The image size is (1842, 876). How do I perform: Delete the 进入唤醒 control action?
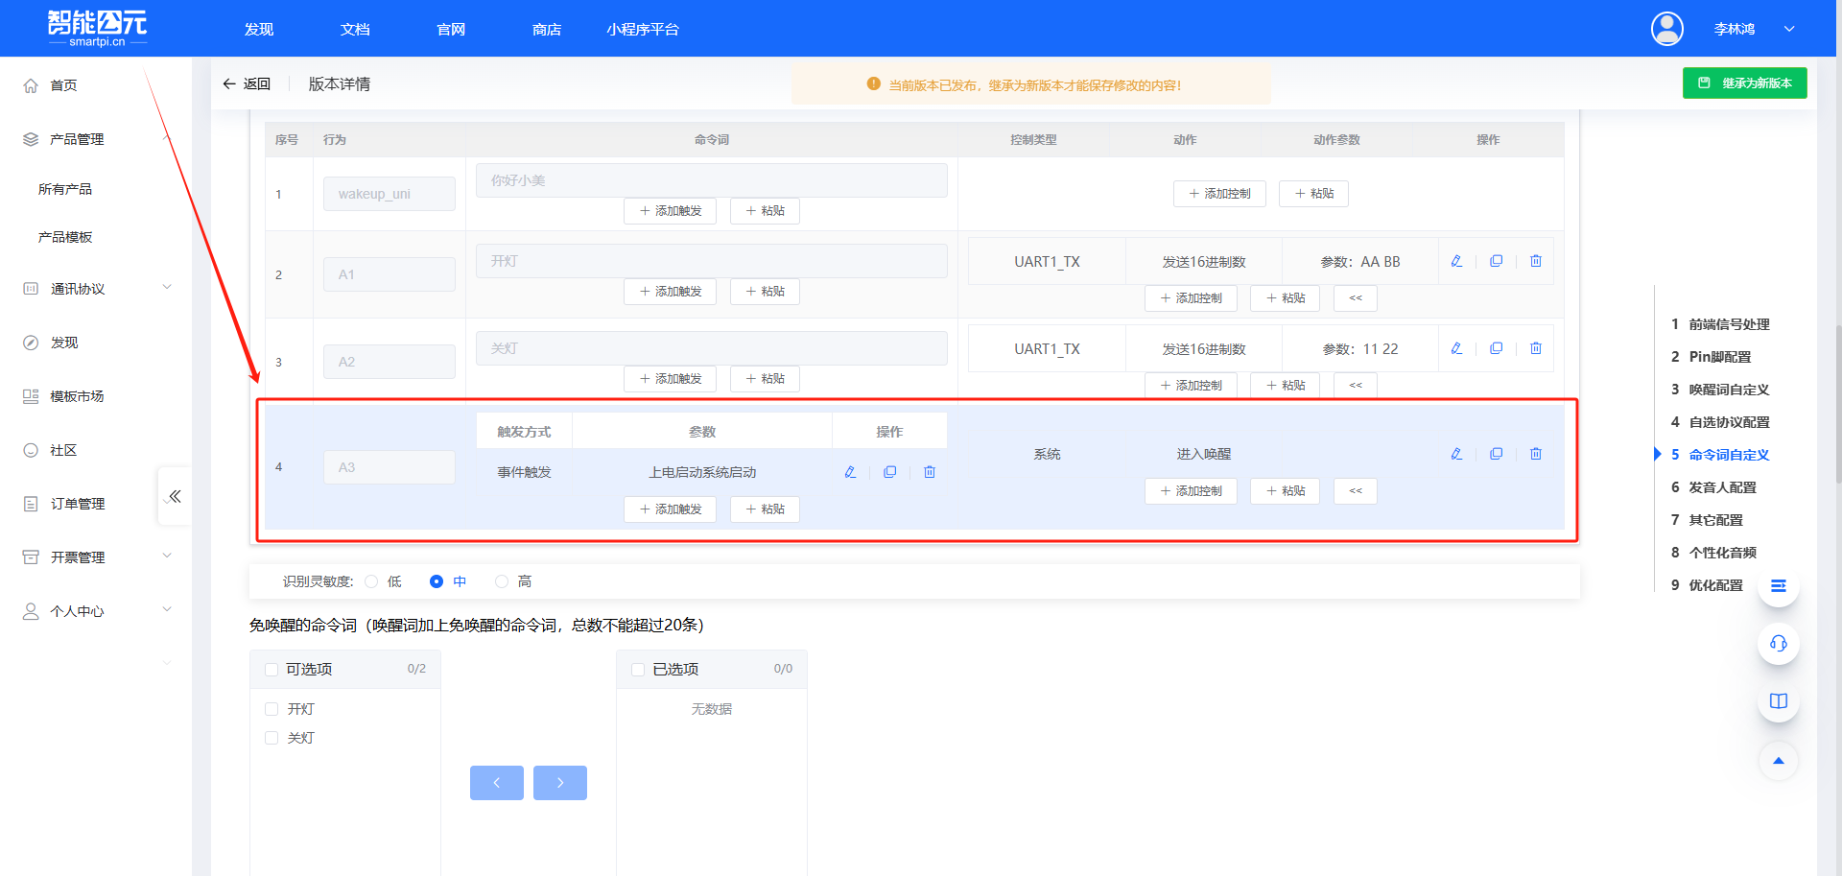(1535, 454)
